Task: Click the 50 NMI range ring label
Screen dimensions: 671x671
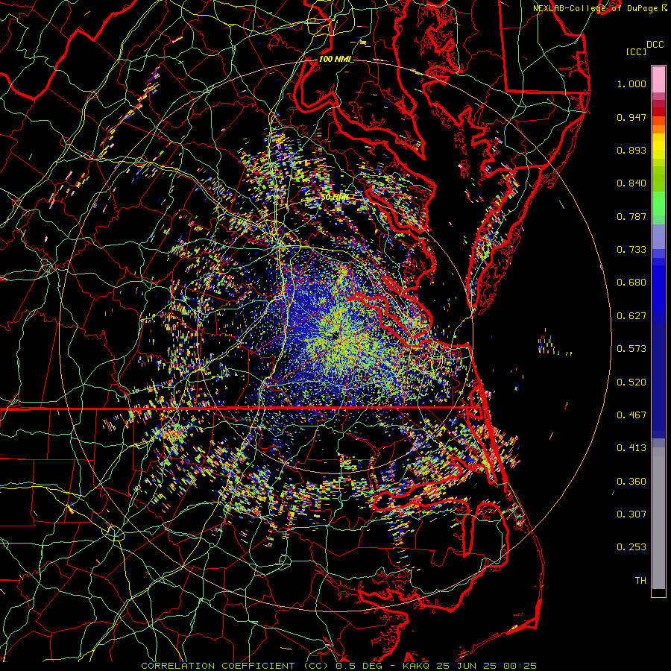Action: (x=335, y=198)
